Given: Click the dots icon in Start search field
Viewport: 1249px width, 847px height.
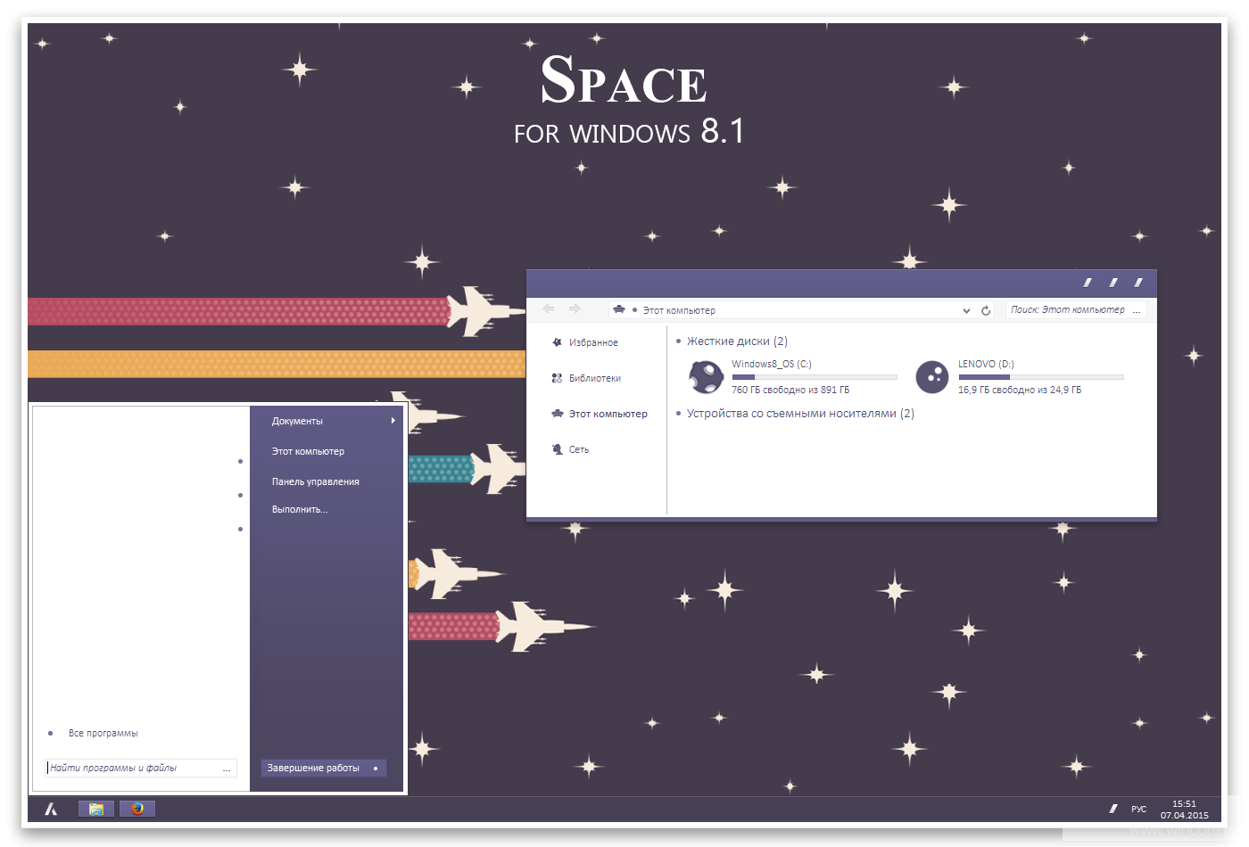Looking at the screenshot, I should (227, 769).
